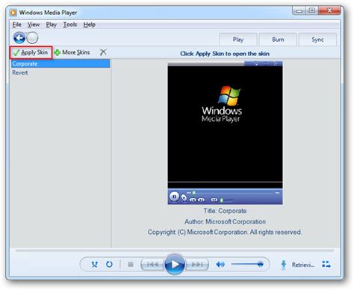Click the blue Back arrow button
354x290 pixels.
[19, 38]
